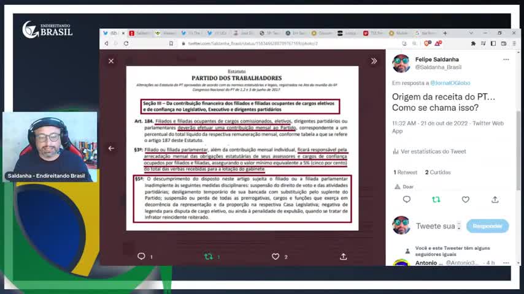Click heart icon in the tweet action row

coord(466,200)
